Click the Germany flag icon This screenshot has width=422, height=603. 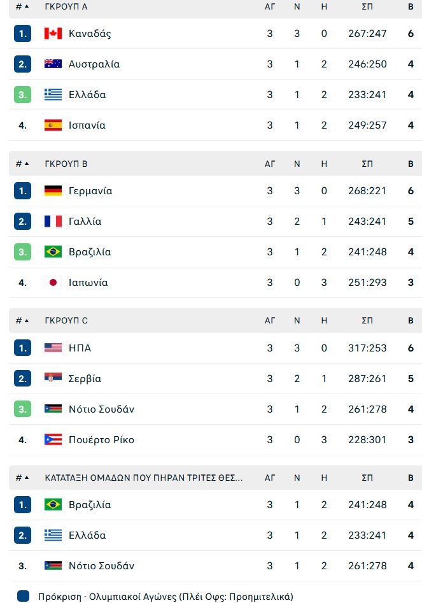(53, 191)
